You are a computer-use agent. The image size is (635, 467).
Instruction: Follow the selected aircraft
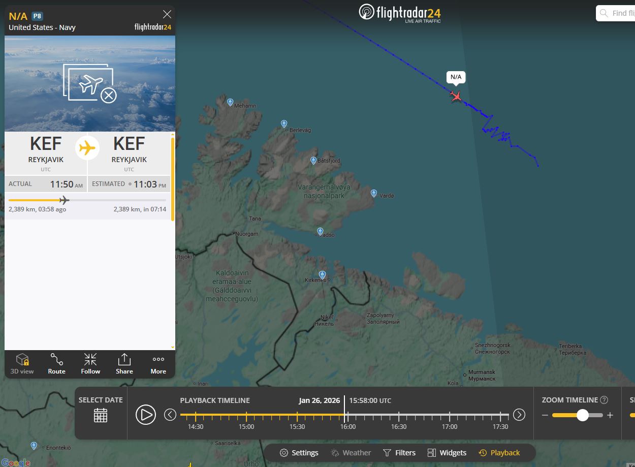point(90,364)
